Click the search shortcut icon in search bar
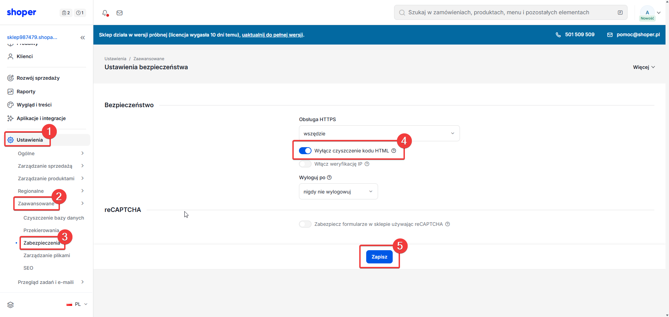669x317 pixels. 620,13
